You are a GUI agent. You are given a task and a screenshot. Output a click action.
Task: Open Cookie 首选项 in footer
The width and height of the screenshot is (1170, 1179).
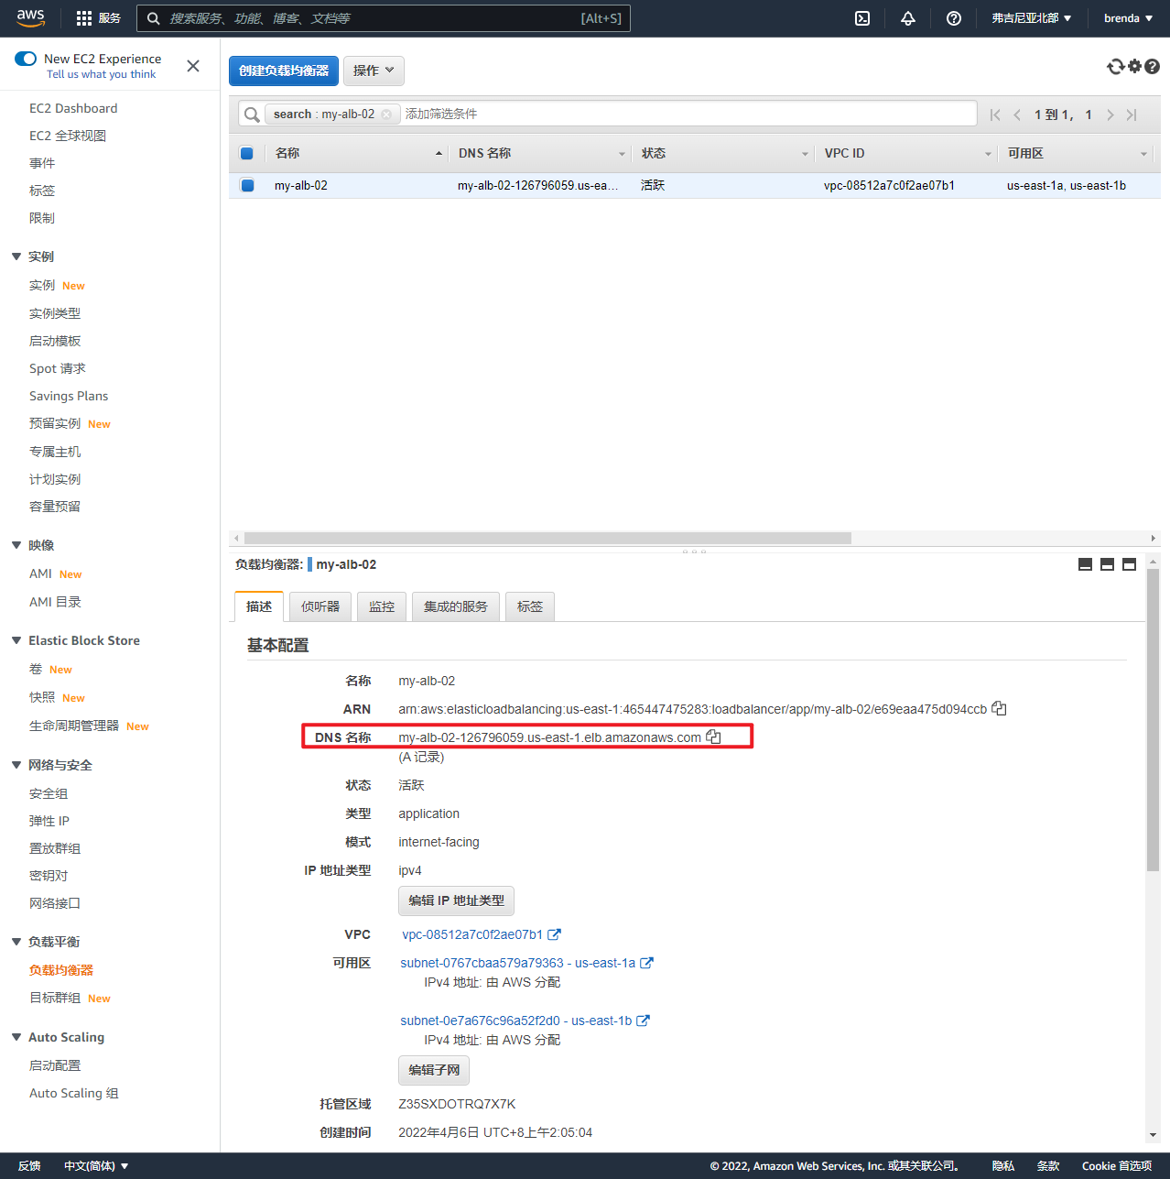point(1117,1166)
